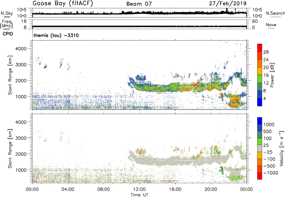The height and width of the screenshot is (197, 285).
Task: Click the "Nave" legend label
Action: (x=271, y=25)
